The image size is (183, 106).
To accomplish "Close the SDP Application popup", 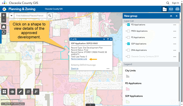I will [x=111, y=39].
